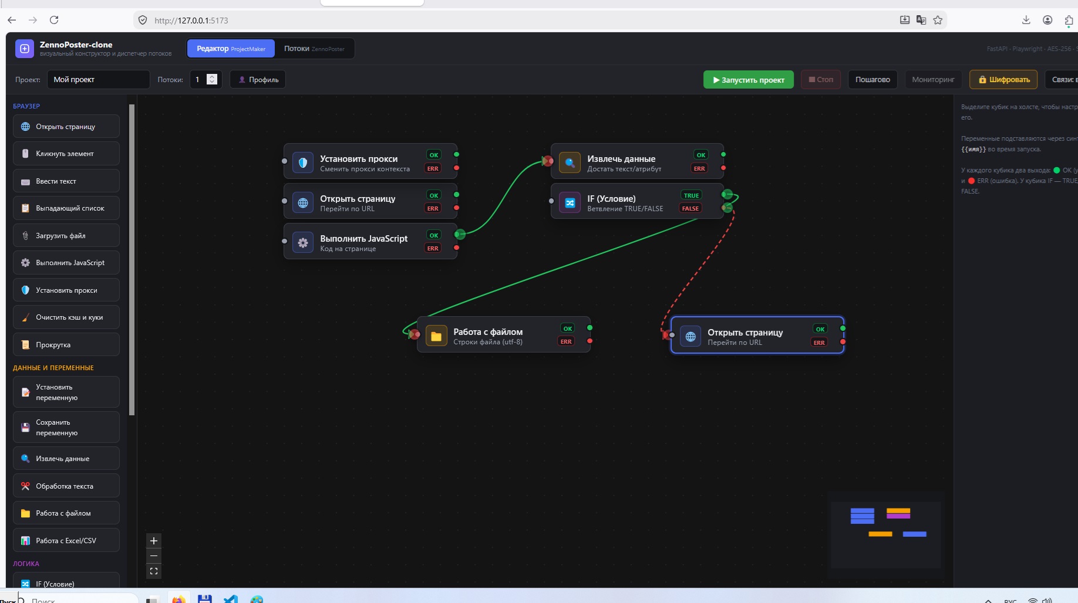Open browser translate icon
Screen dimensions: 1078x603
(x=921, y=20)
